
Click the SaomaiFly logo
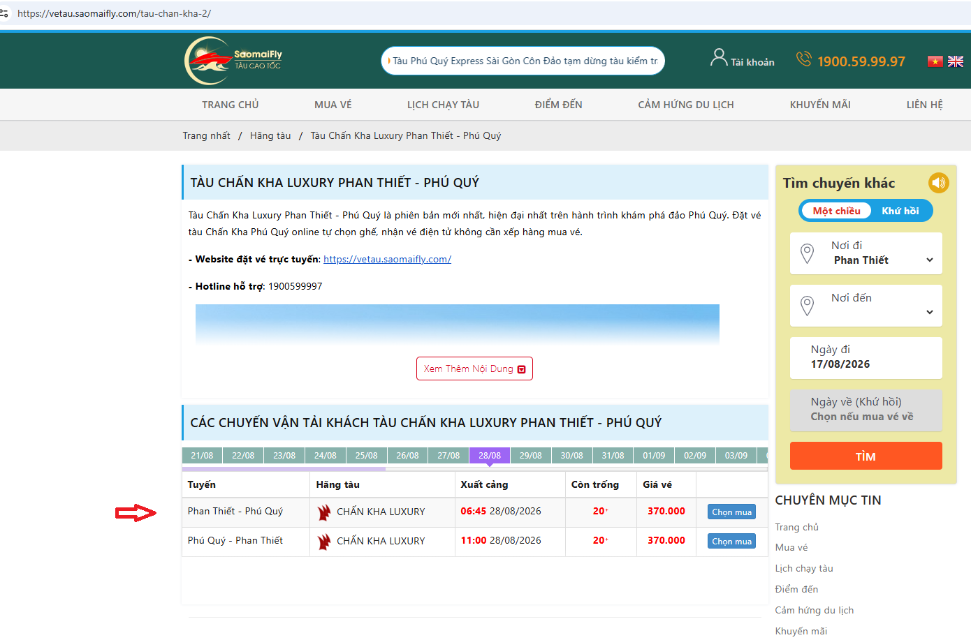pos(233,61)
